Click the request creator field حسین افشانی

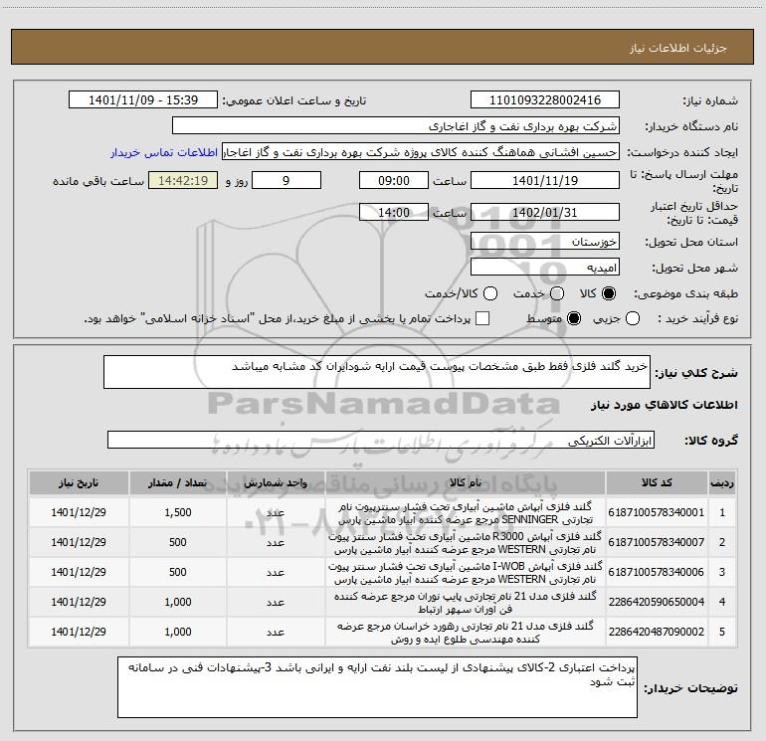click(x=421, y=151)
